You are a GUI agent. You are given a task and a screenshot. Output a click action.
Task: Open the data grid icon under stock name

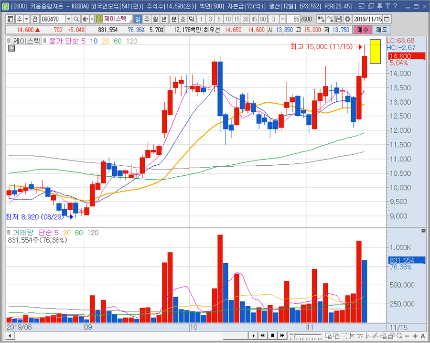tap(11, 49)
